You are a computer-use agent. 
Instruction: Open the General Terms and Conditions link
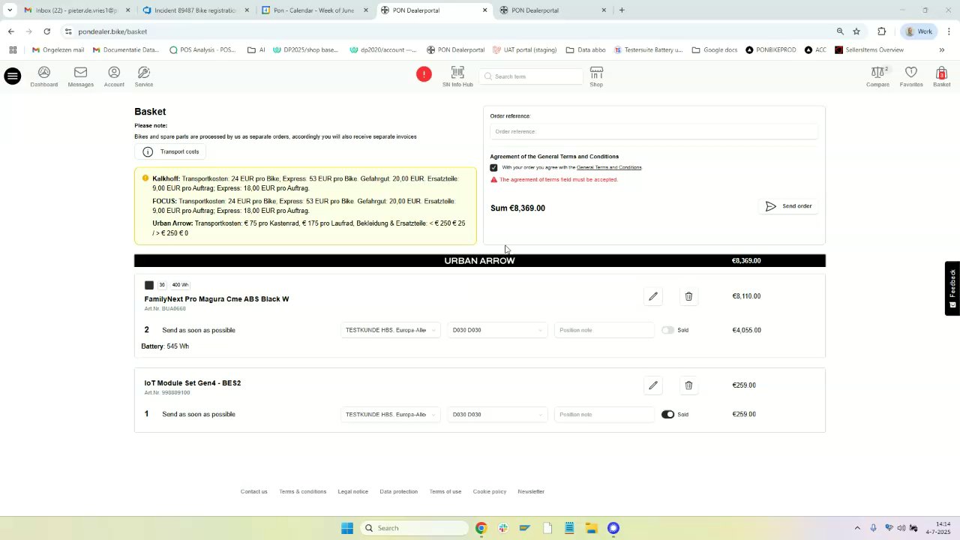[609, 167]
